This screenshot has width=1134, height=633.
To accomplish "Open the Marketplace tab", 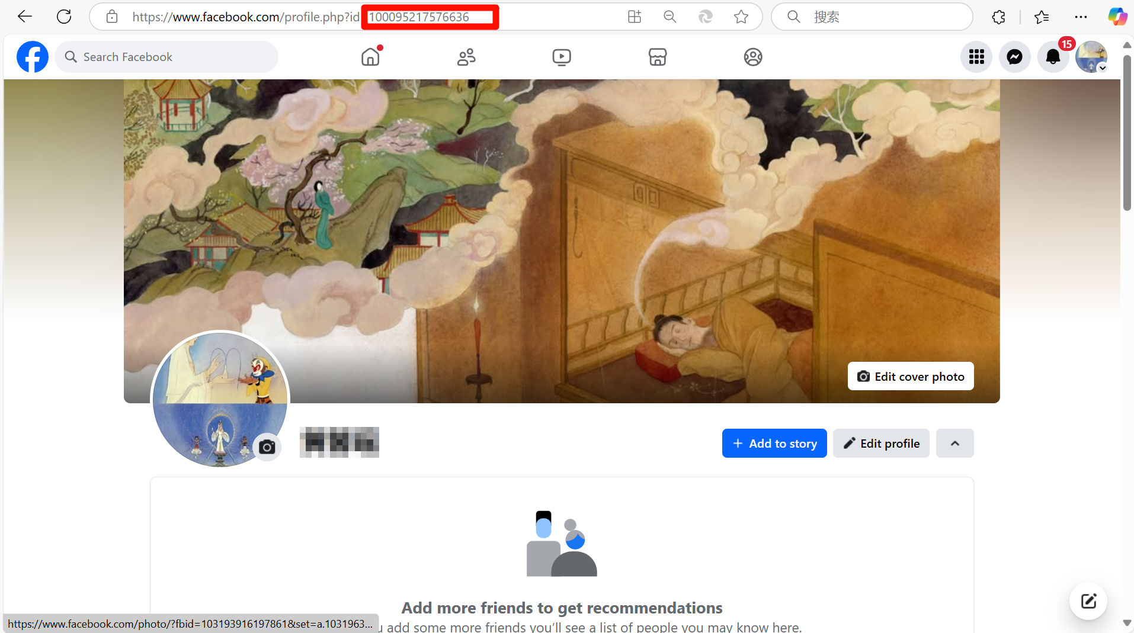I will click(x=658, y=57).
